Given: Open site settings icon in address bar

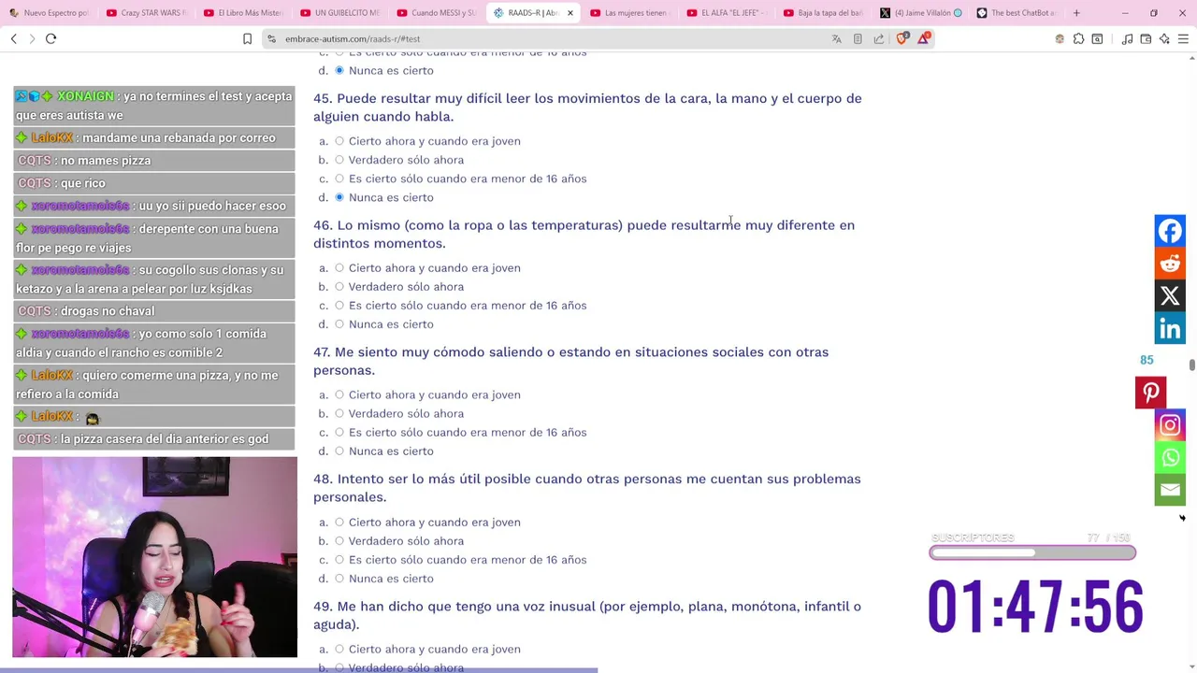Looking at the screenshot, I should coord(271,38).
